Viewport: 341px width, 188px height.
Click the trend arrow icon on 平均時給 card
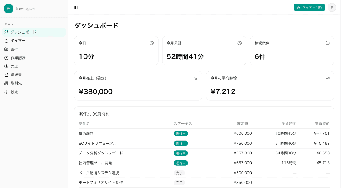(x=328, y=78)
